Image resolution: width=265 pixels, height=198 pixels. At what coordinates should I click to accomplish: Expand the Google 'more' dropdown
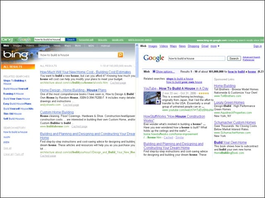pos(215,46)
